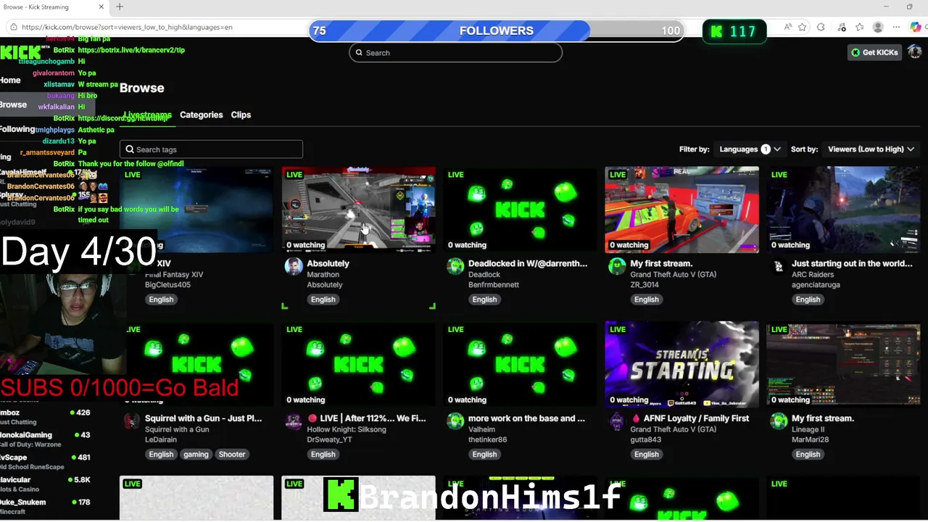
Task: Select the Livestreams tab
Action: tap(147, 115)
